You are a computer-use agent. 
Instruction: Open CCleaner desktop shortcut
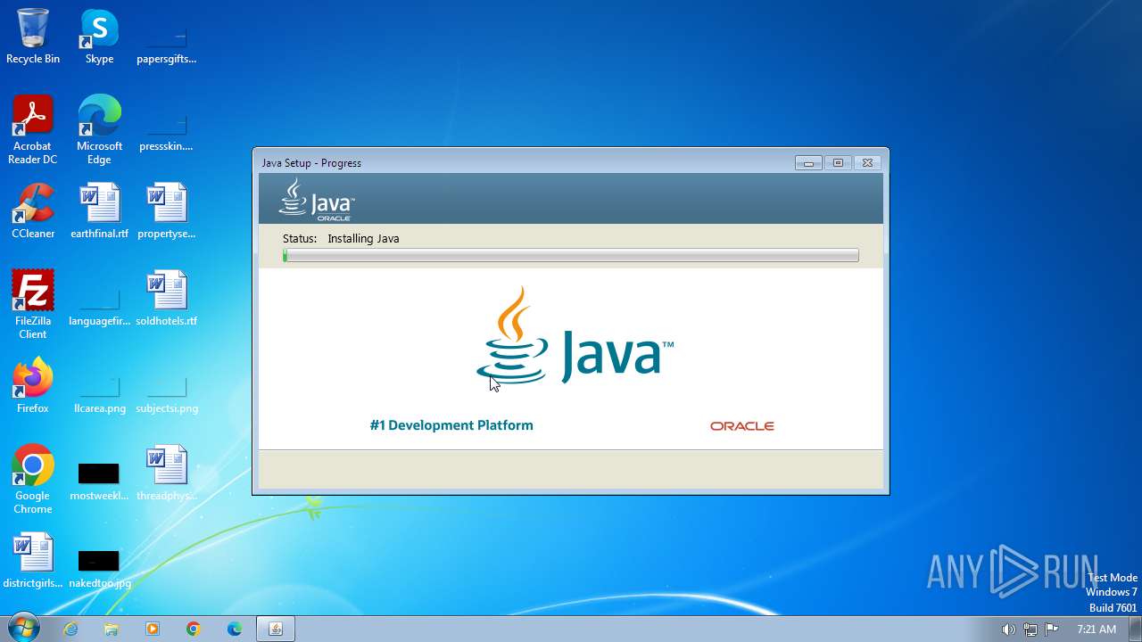pos(33,212)
